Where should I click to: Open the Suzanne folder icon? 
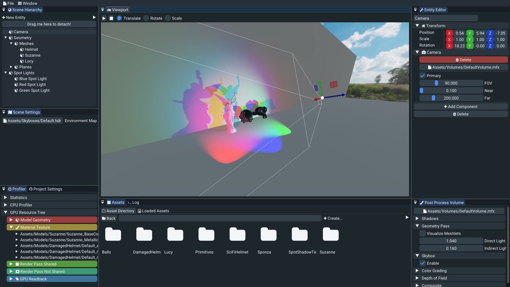coord(331,234)
